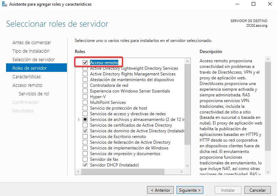Cancel the wizard with Cancelar

[257, 190]
